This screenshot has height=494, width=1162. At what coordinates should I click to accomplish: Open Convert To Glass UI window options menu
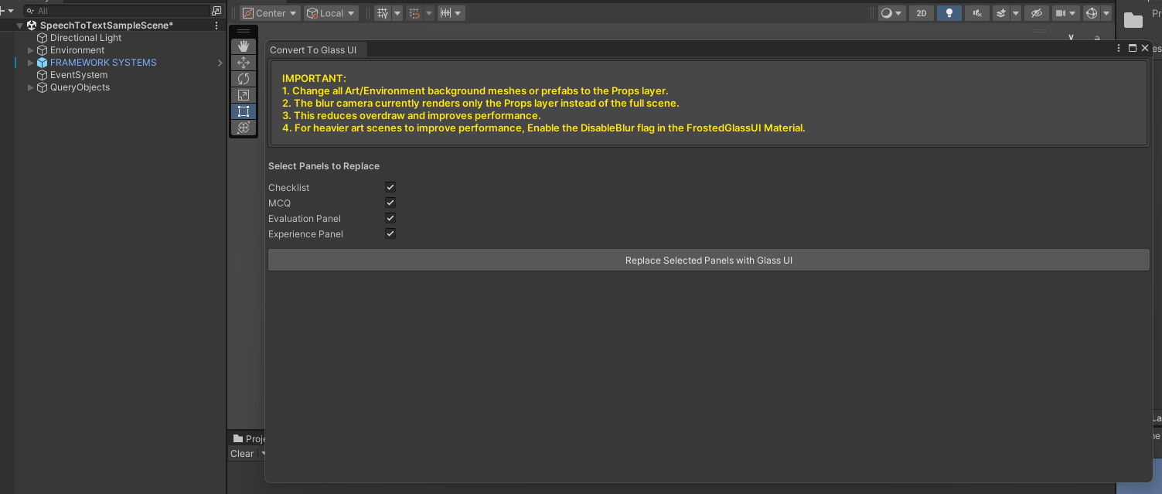[1119, 48]
